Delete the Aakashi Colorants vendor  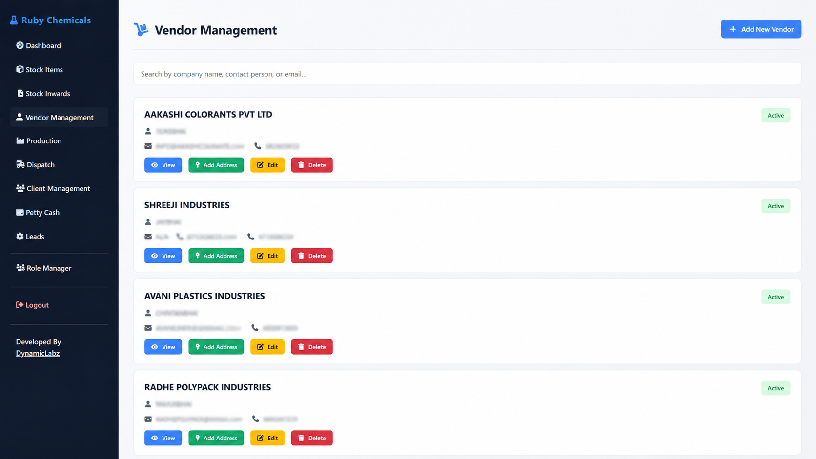312,165
